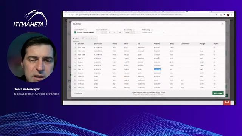Click the Department column header

point(98,44)
